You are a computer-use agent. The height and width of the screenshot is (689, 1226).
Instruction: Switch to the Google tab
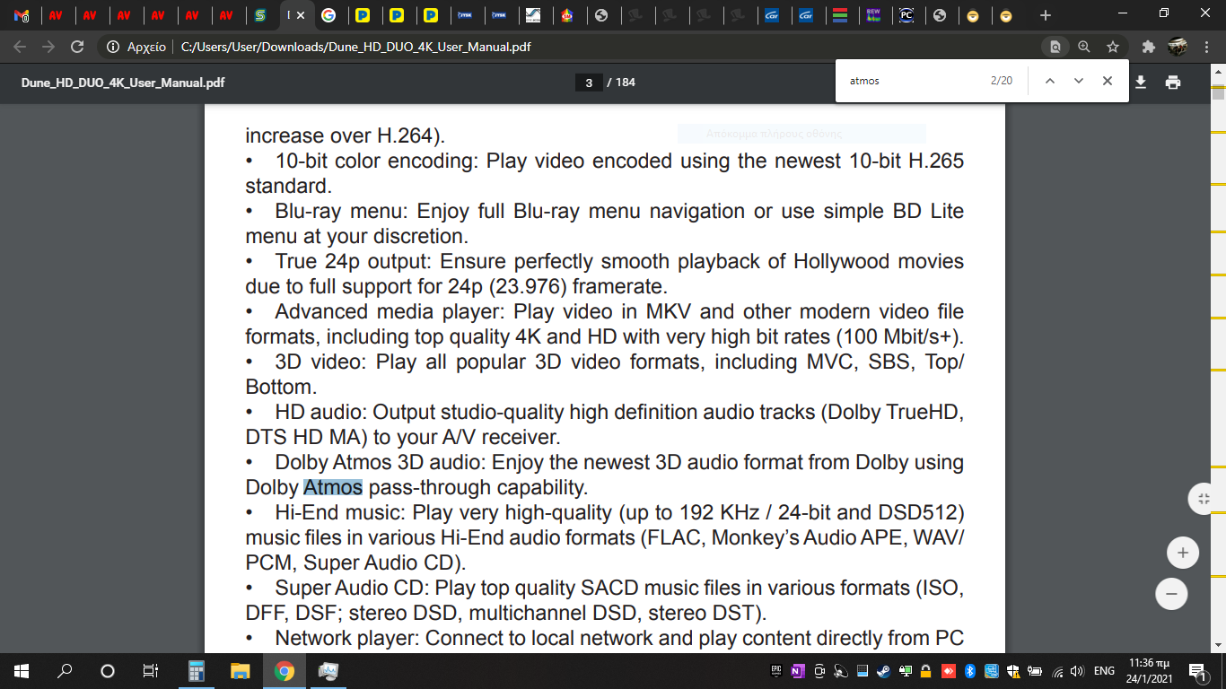(x=328, y=15)
